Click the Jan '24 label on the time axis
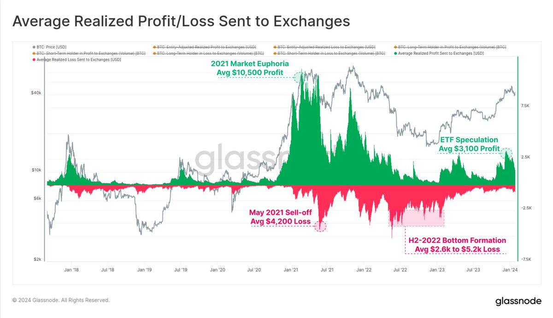The height and width of the screenshot is (318, 553). (x=509, y=270)
